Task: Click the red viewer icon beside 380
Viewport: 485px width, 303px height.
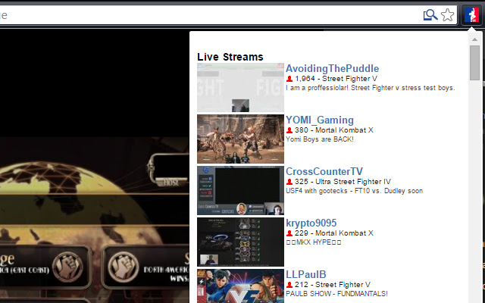Action: point(289,130)
